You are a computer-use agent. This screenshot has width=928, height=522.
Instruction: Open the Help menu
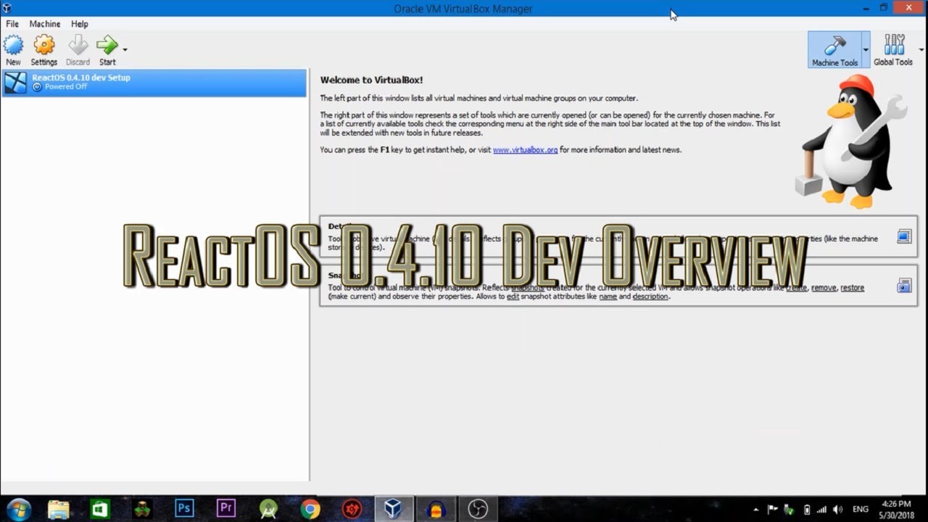(79, 24)
